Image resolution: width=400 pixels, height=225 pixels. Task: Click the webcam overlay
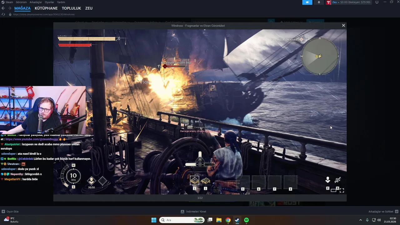43,110
